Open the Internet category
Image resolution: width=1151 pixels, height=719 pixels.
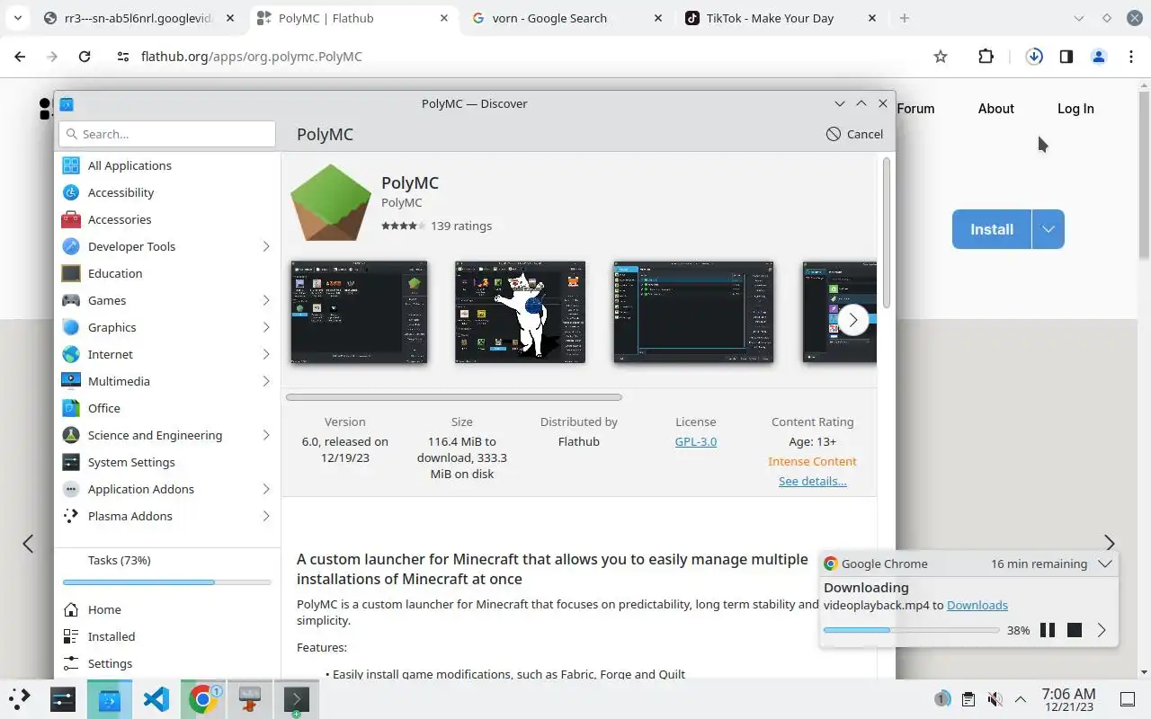167,354
